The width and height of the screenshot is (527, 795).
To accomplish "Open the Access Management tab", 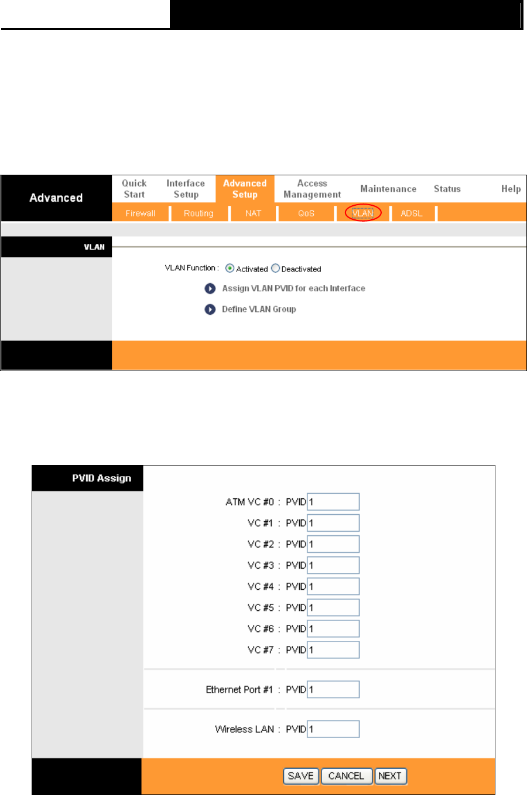I will tap(312, 189).
